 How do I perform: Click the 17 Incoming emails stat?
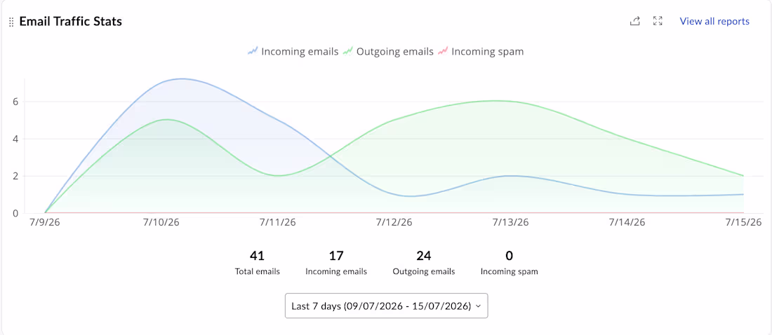click(x=336, y=263)
